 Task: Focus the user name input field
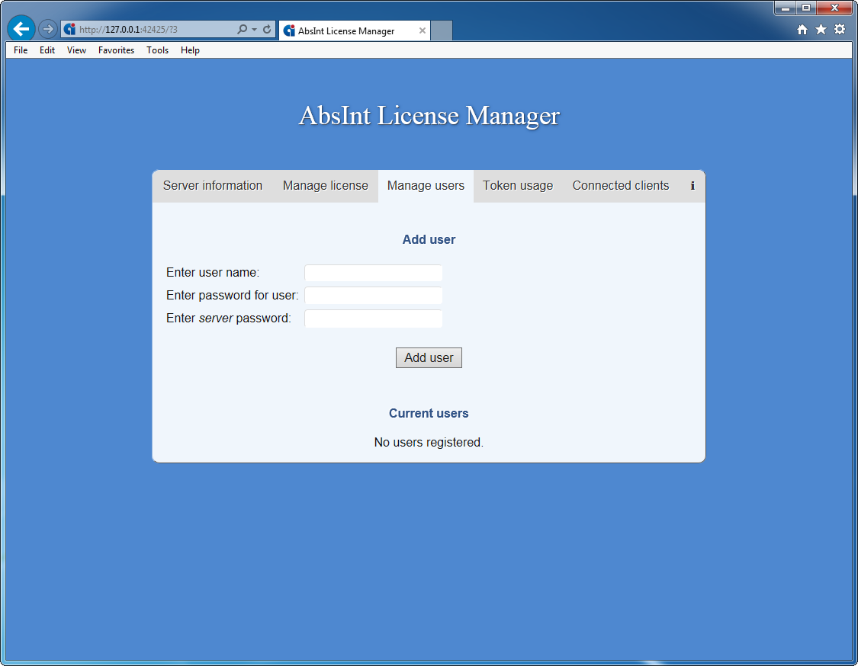point(373,272)
